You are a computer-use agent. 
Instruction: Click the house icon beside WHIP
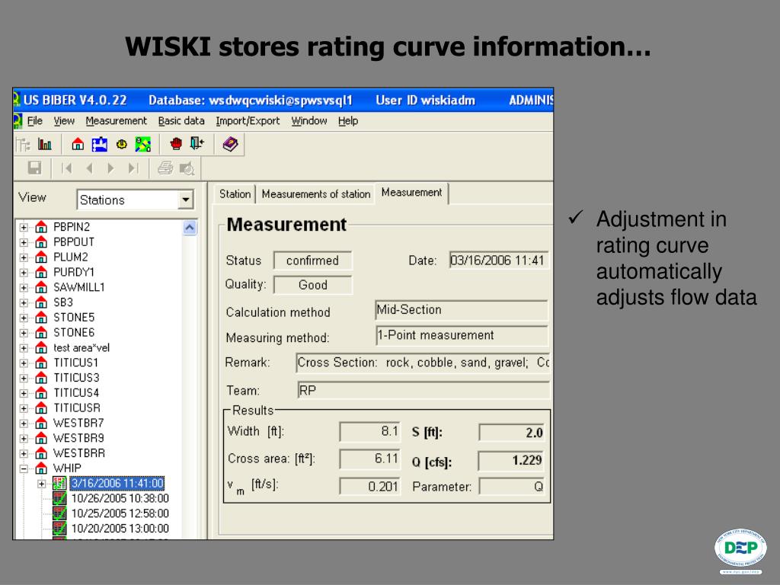pos(41,468)
